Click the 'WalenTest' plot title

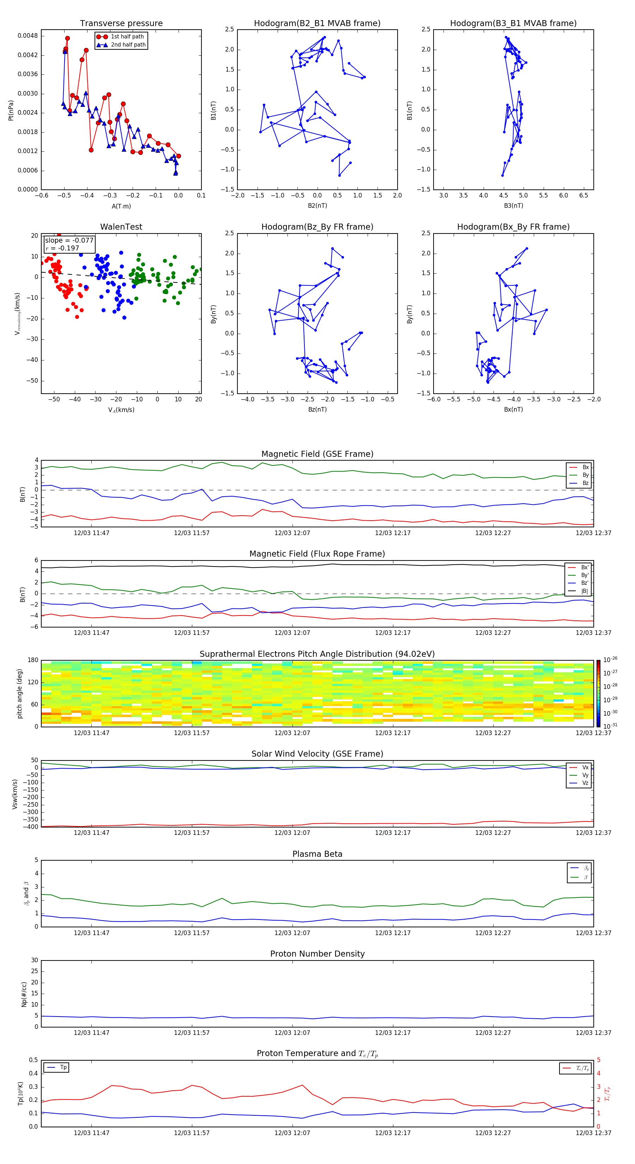121,227
